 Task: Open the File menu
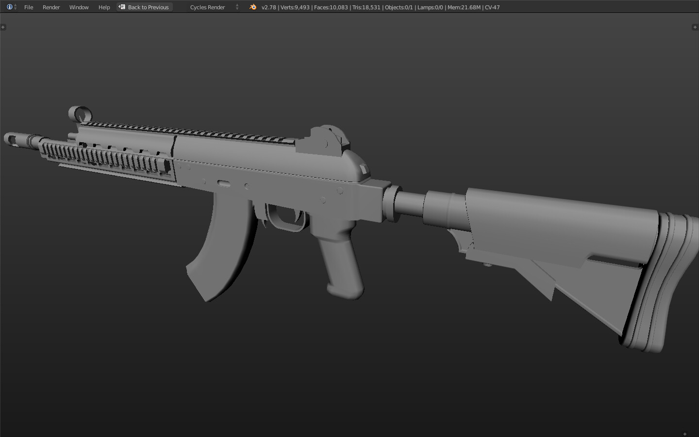coord(29,7)
